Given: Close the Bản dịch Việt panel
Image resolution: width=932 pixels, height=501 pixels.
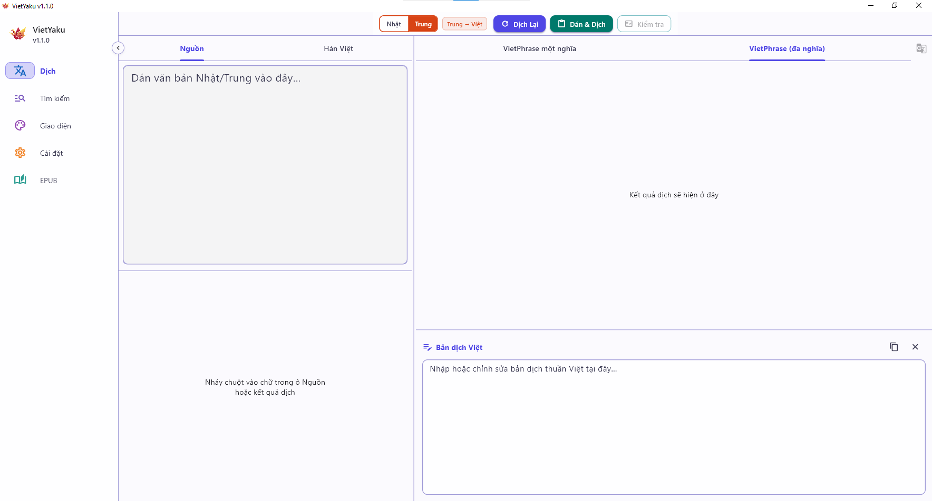Looking at the screenshot, I should pyautogui.click(x=915, y=347).
